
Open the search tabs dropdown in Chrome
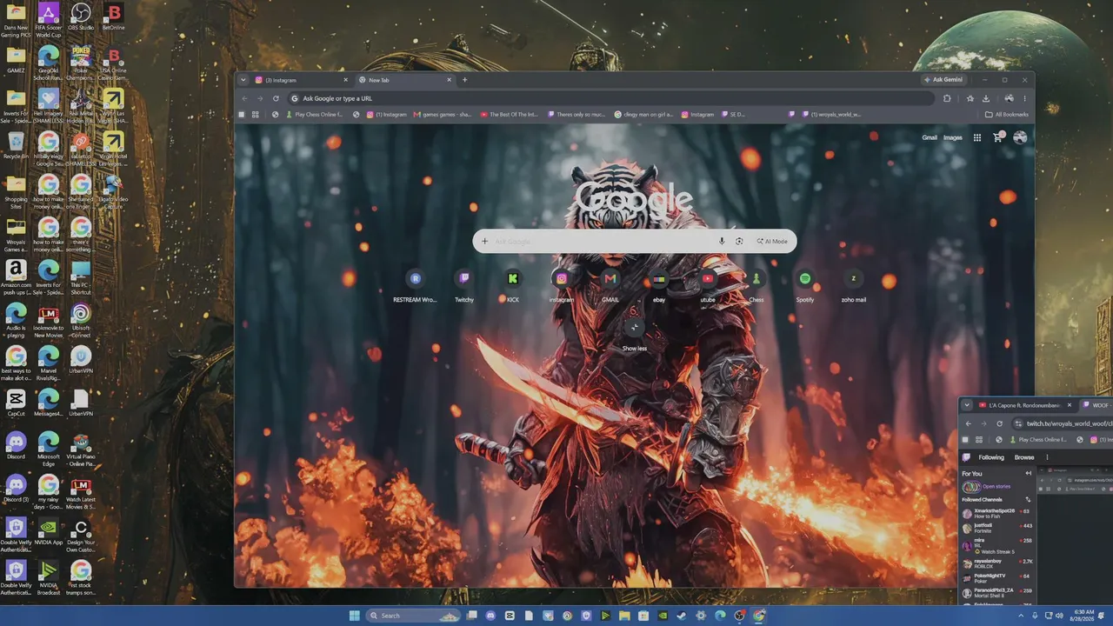243,80
